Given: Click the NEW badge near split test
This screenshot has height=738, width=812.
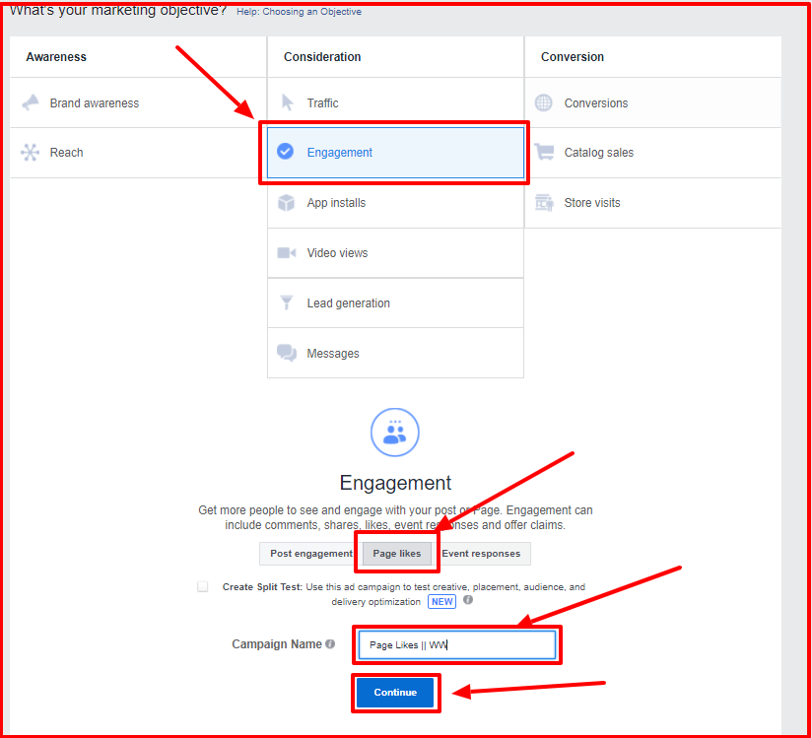Looking at the screenshot, I should click(x=441, y=601).
